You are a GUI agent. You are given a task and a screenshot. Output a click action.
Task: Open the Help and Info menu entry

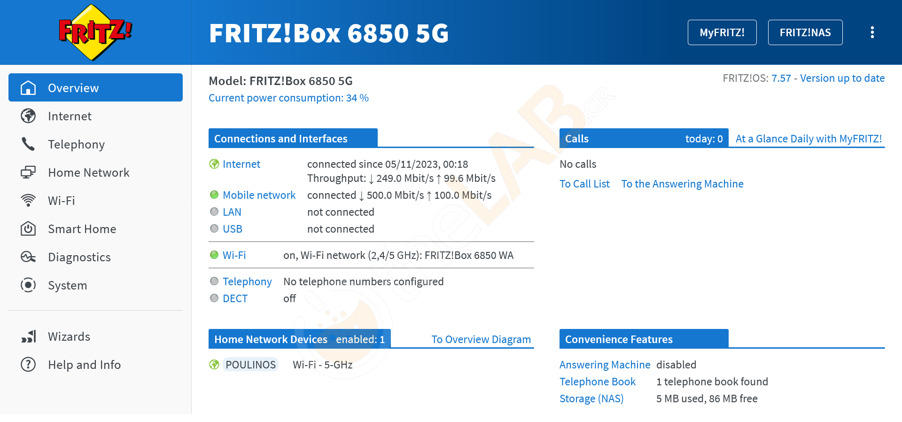(x=84, y=365)
